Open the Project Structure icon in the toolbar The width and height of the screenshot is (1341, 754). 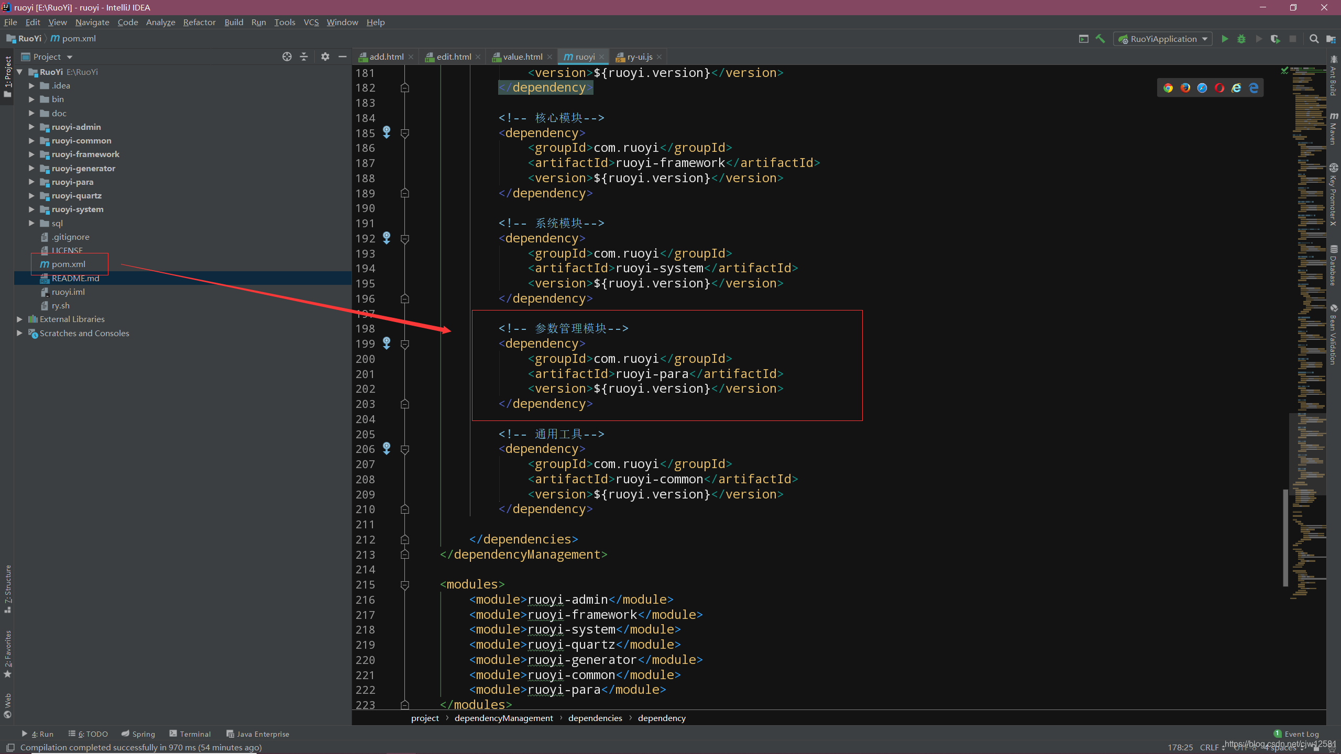click(1331, 39)
